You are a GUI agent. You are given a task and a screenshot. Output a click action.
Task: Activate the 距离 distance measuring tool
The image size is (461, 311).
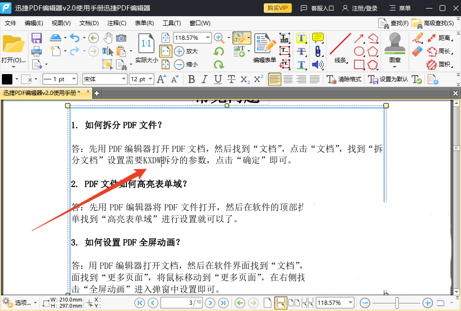[x=443, y=38]
